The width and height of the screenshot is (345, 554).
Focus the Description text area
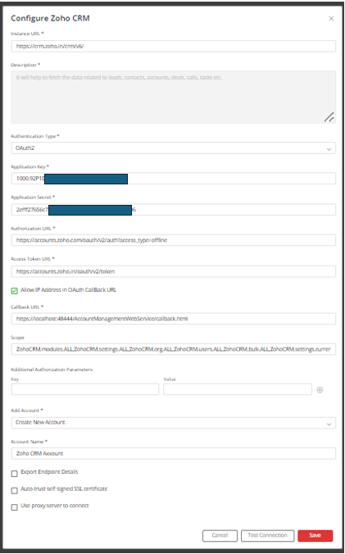pyautogui.click(x=174, y=97)
